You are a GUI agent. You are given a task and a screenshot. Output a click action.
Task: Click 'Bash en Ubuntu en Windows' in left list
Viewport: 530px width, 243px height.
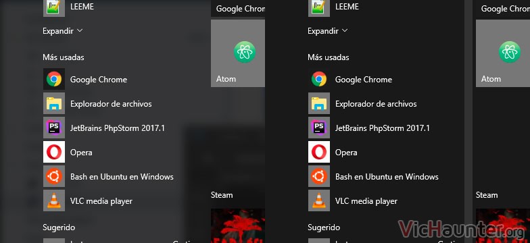coord(122,177)
